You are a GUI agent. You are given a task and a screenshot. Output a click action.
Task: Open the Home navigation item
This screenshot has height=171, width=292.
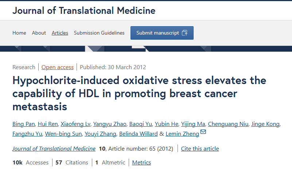[x=19, y=33]
